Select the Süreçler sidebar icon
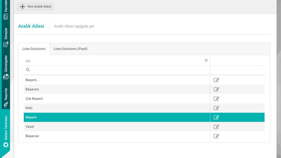This screenshot has height=158, width=281. coord(6,44)
